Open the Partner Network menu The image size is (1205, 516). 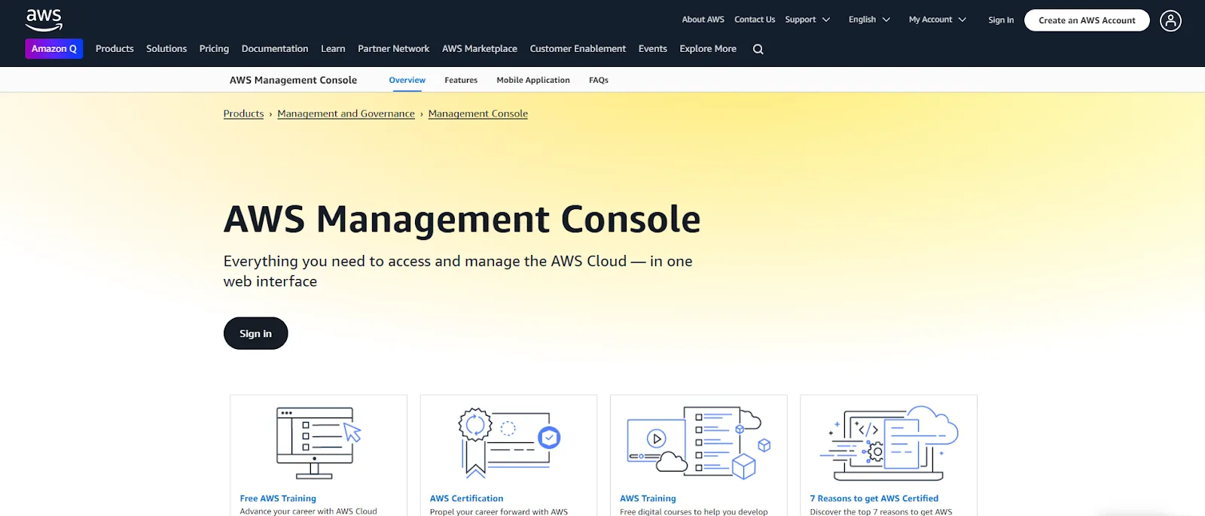pos(393,49)
